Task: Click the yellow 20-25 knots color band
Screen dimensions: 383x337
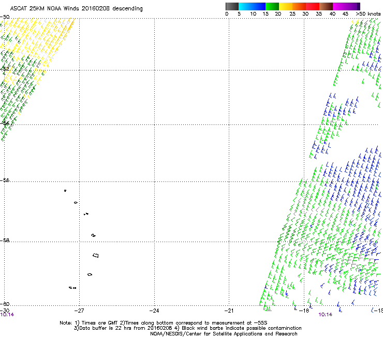Action: click(286, 6)
